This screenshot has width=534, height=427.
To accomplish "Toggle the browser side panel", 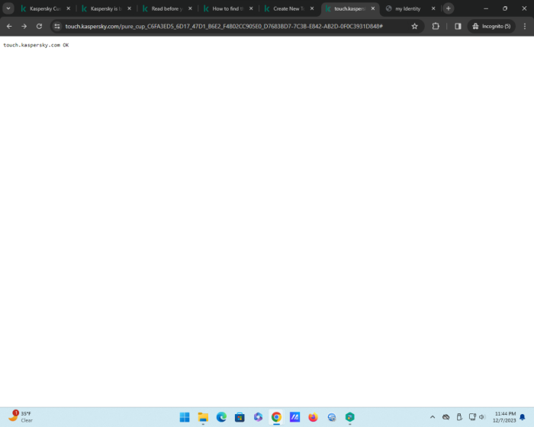I will click(458, 26).
